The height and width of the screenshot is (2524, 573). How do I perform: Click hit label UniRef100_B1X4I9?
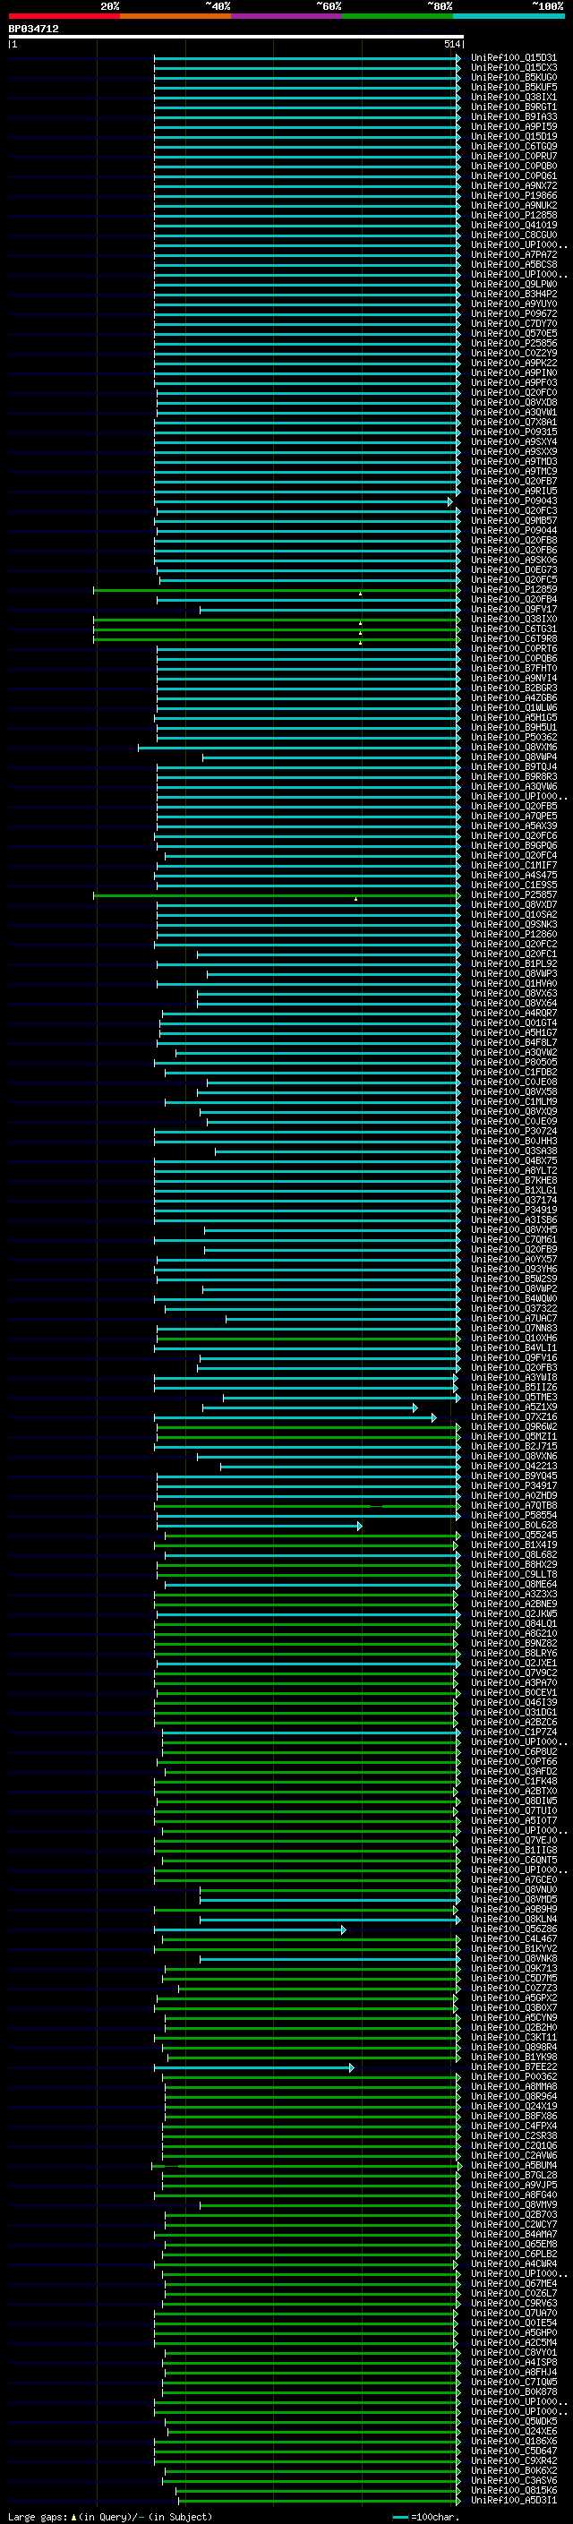(x=513, y=1545)
